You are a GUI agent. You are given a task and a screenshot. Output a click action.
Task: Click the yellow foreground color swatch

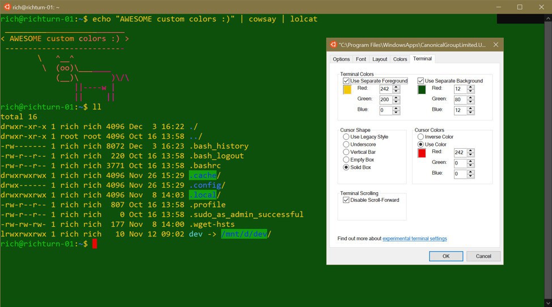[x=347, y=89]
